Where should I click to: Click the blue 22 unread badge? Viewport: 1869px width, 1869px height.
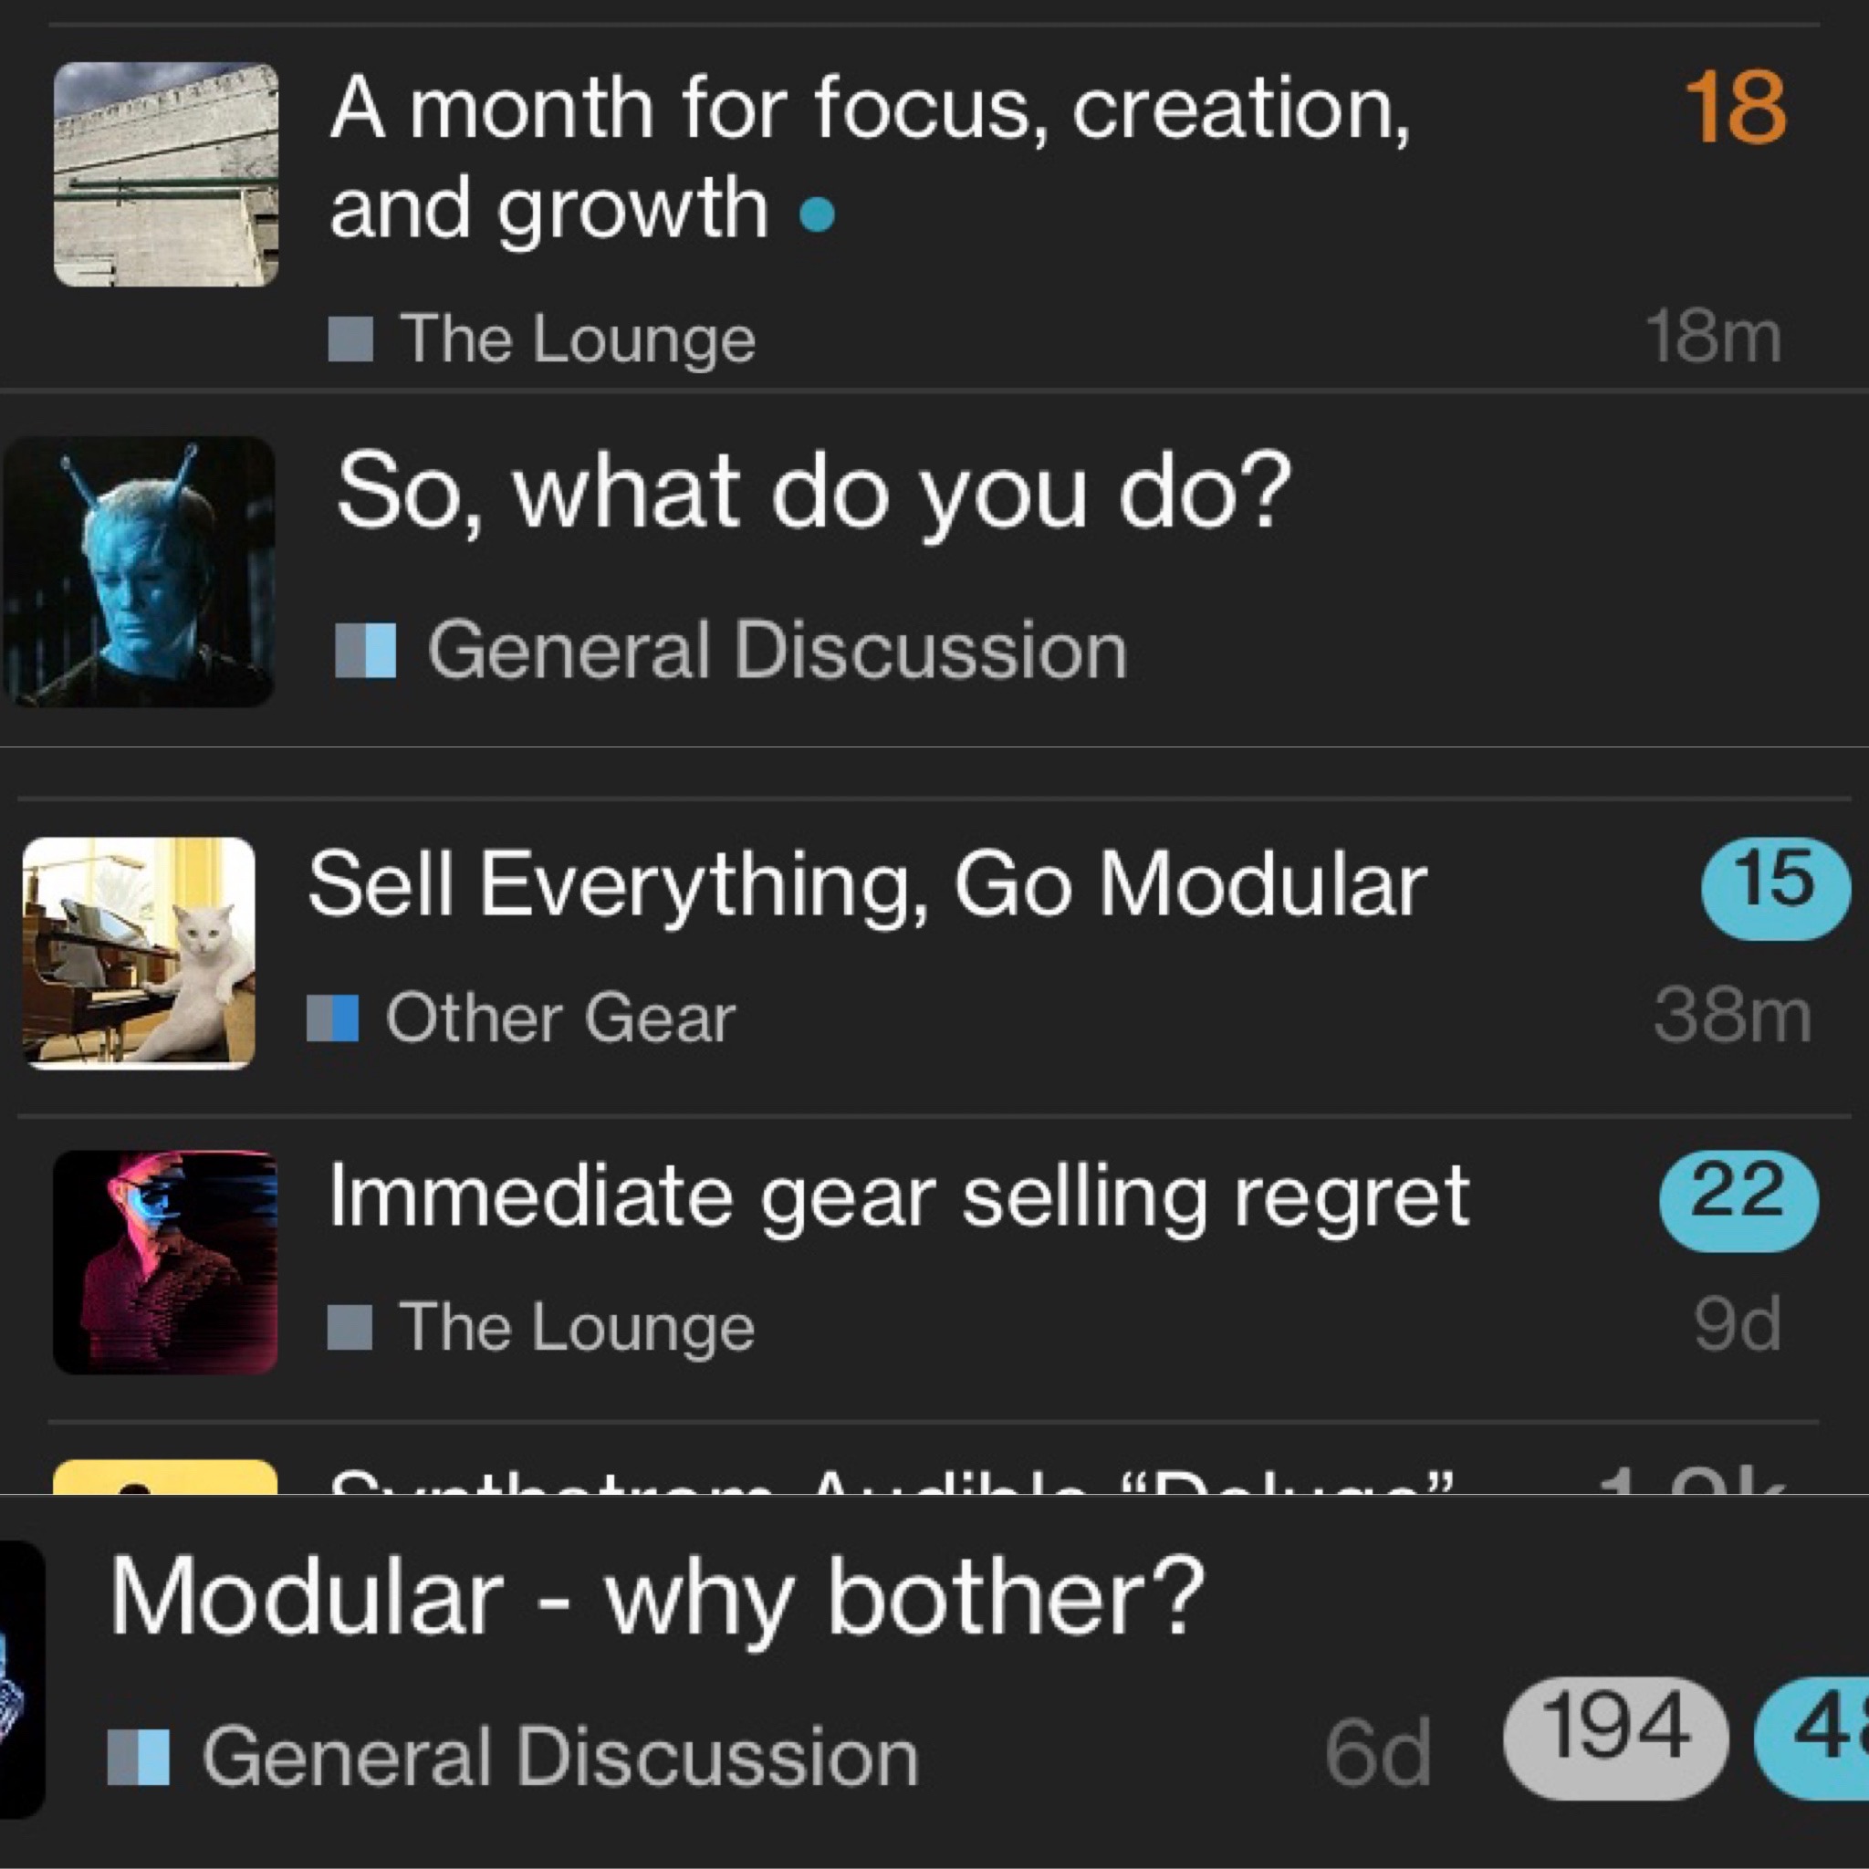point(1738,1201)
